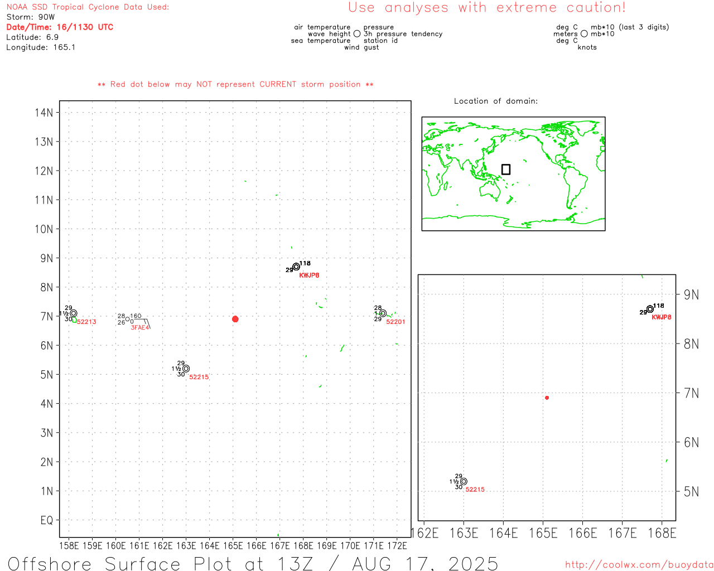Select KWJP8 station circle on main map
714x571 pixels.
coord(296,267)
